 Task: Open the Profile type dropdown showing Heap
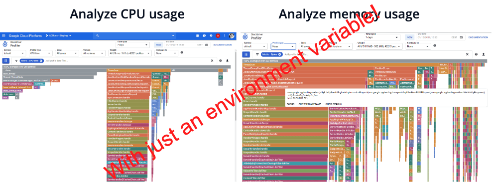(x=283, y=46)
